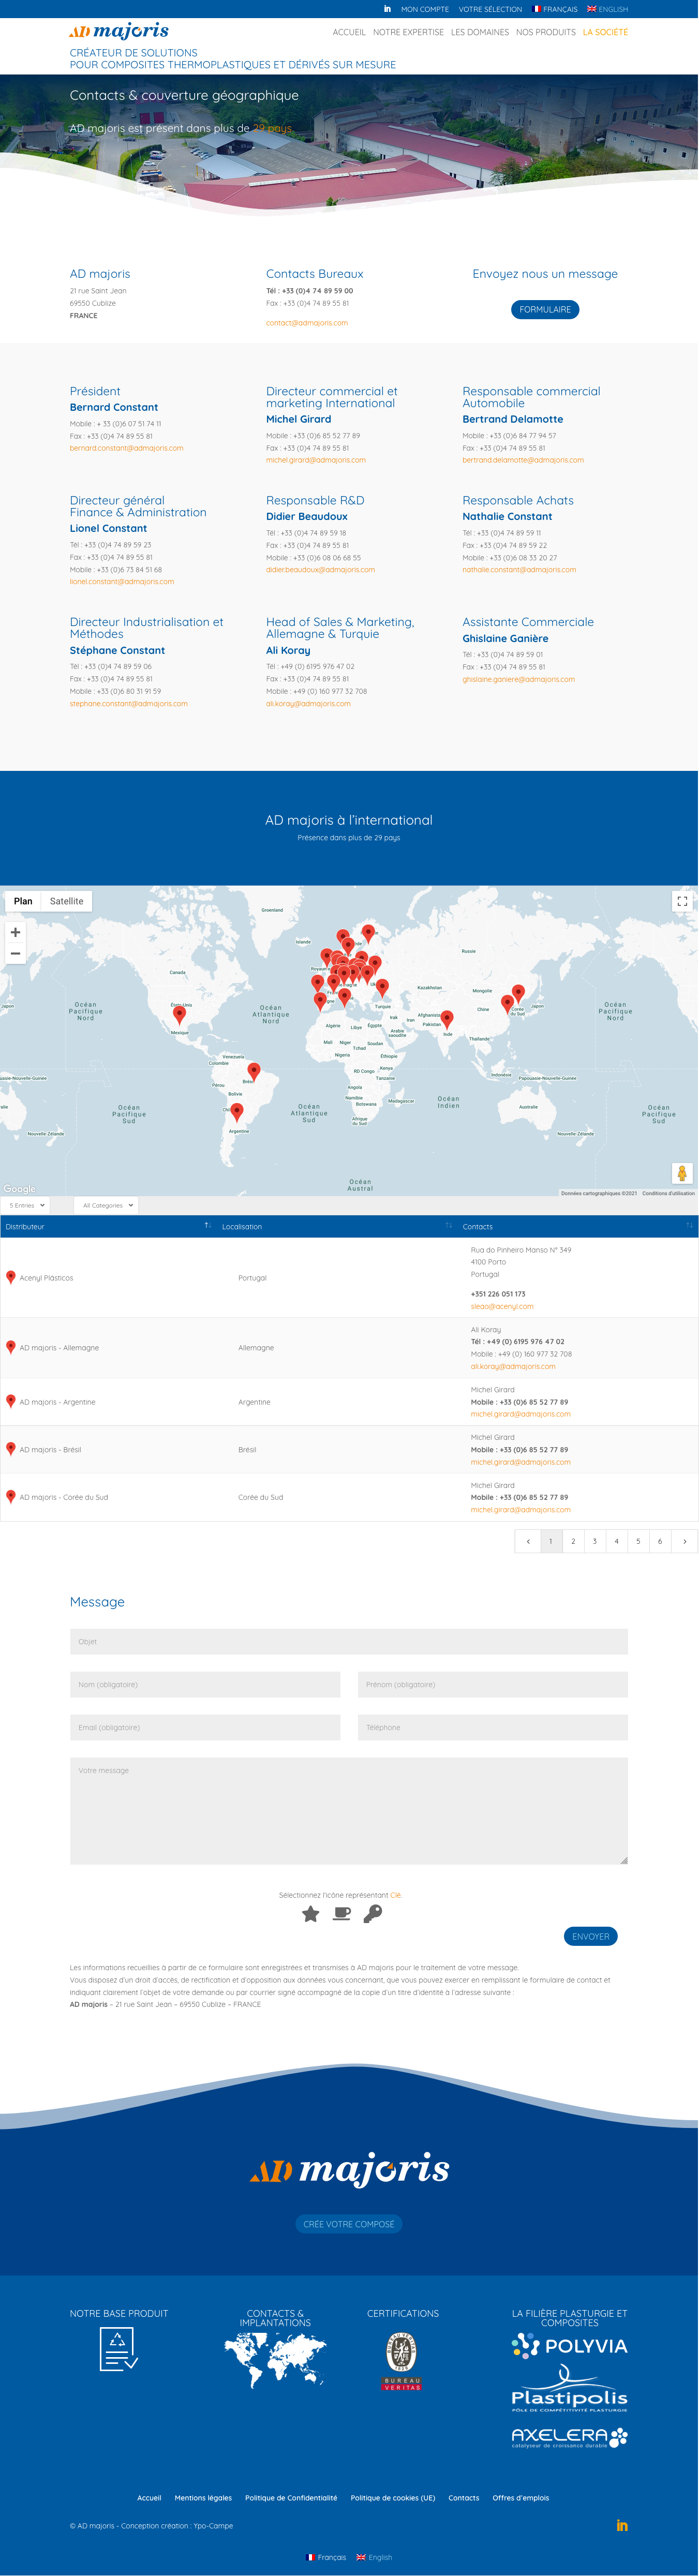This screenshot has width=699, height=2576.
Task: Open pagination page 2
Action: click(x=573, y=1541)
